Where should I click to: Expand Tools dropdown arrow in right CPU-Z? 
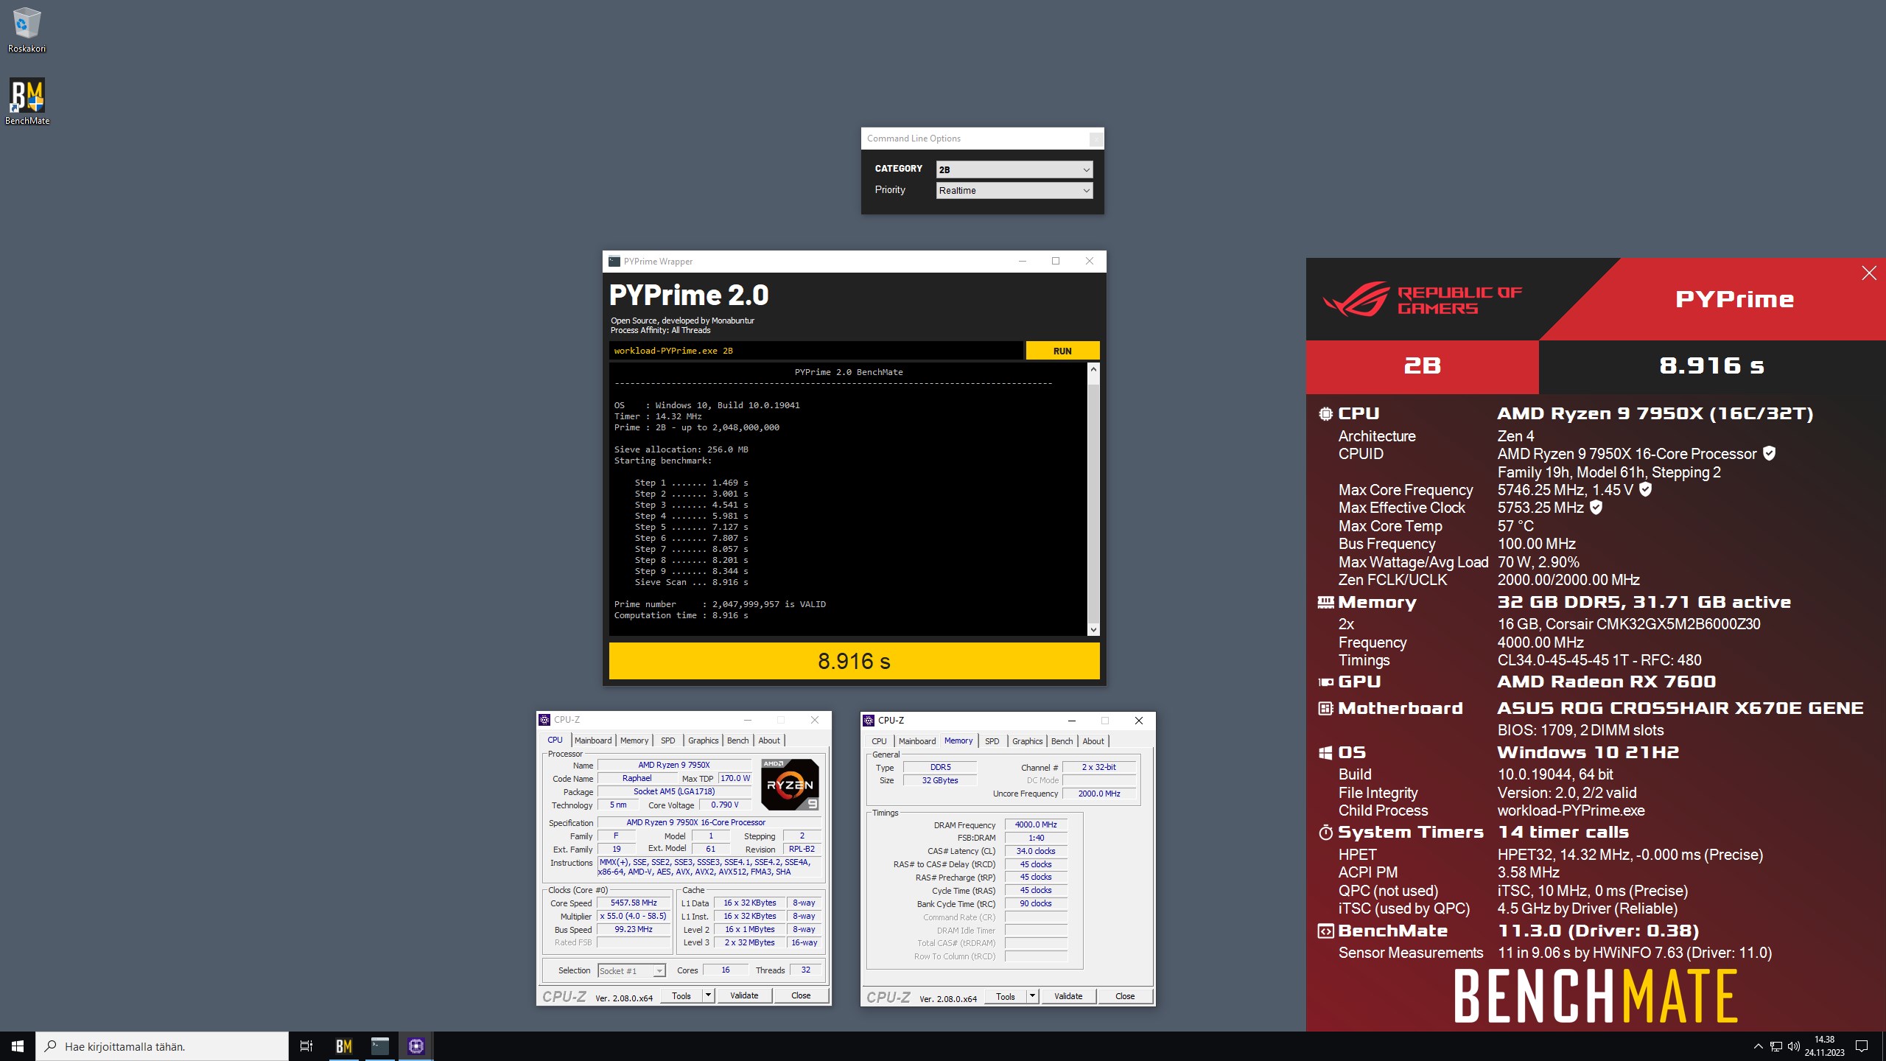pos(1032,997)
